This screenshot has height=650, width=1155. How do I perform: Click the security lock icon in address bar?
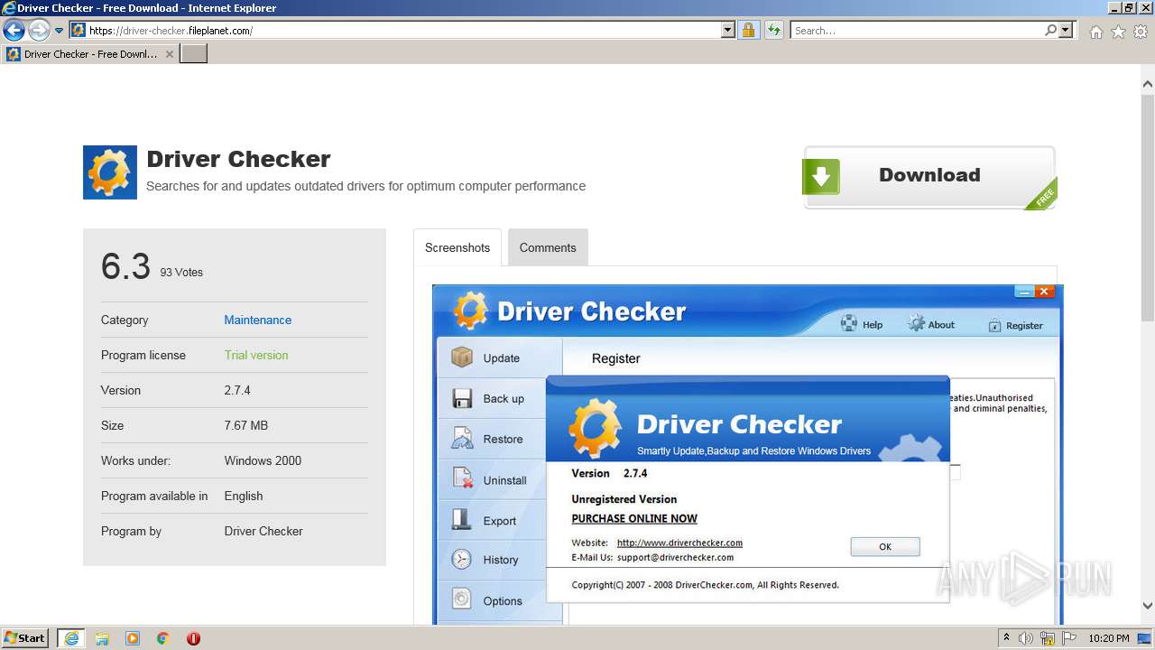(748, 31)
